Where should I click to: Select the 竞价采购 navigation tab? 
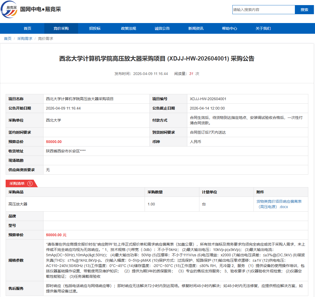(x=61, y=28)
